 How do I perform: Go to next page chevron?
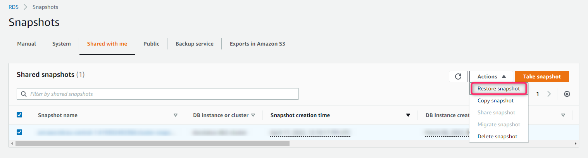click(549, 94)
